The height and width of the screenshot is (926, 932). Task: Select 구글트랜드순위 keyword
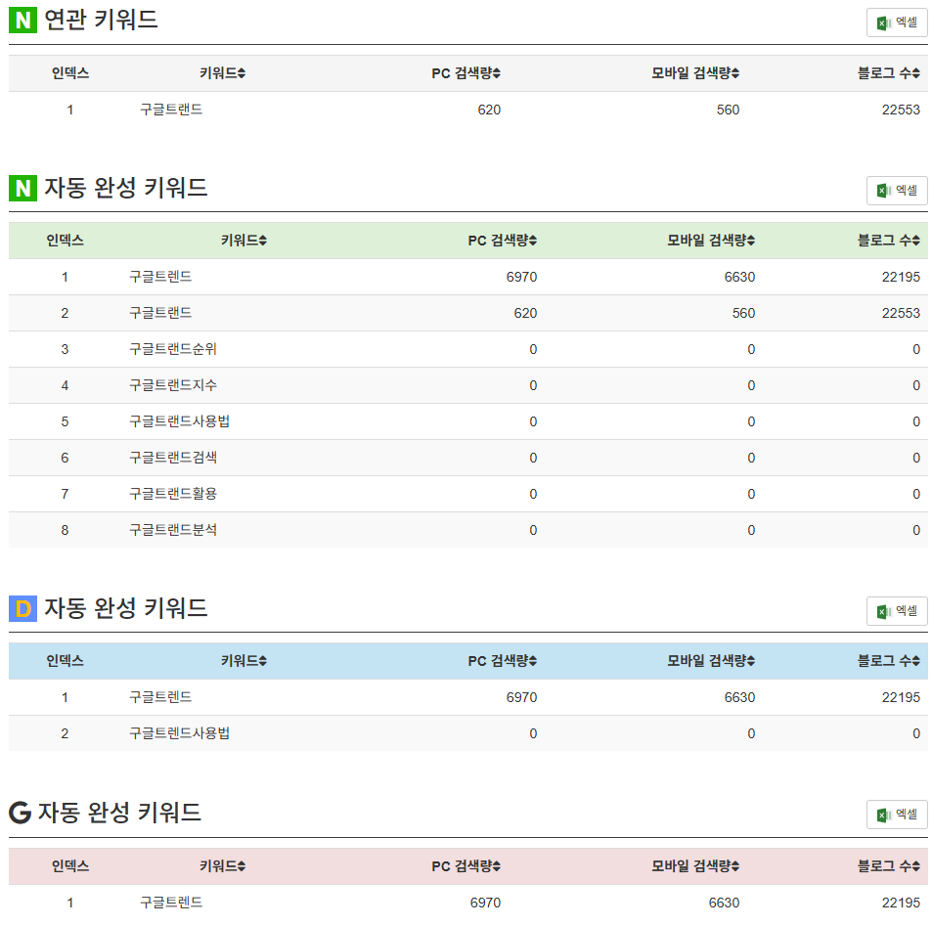173,349
